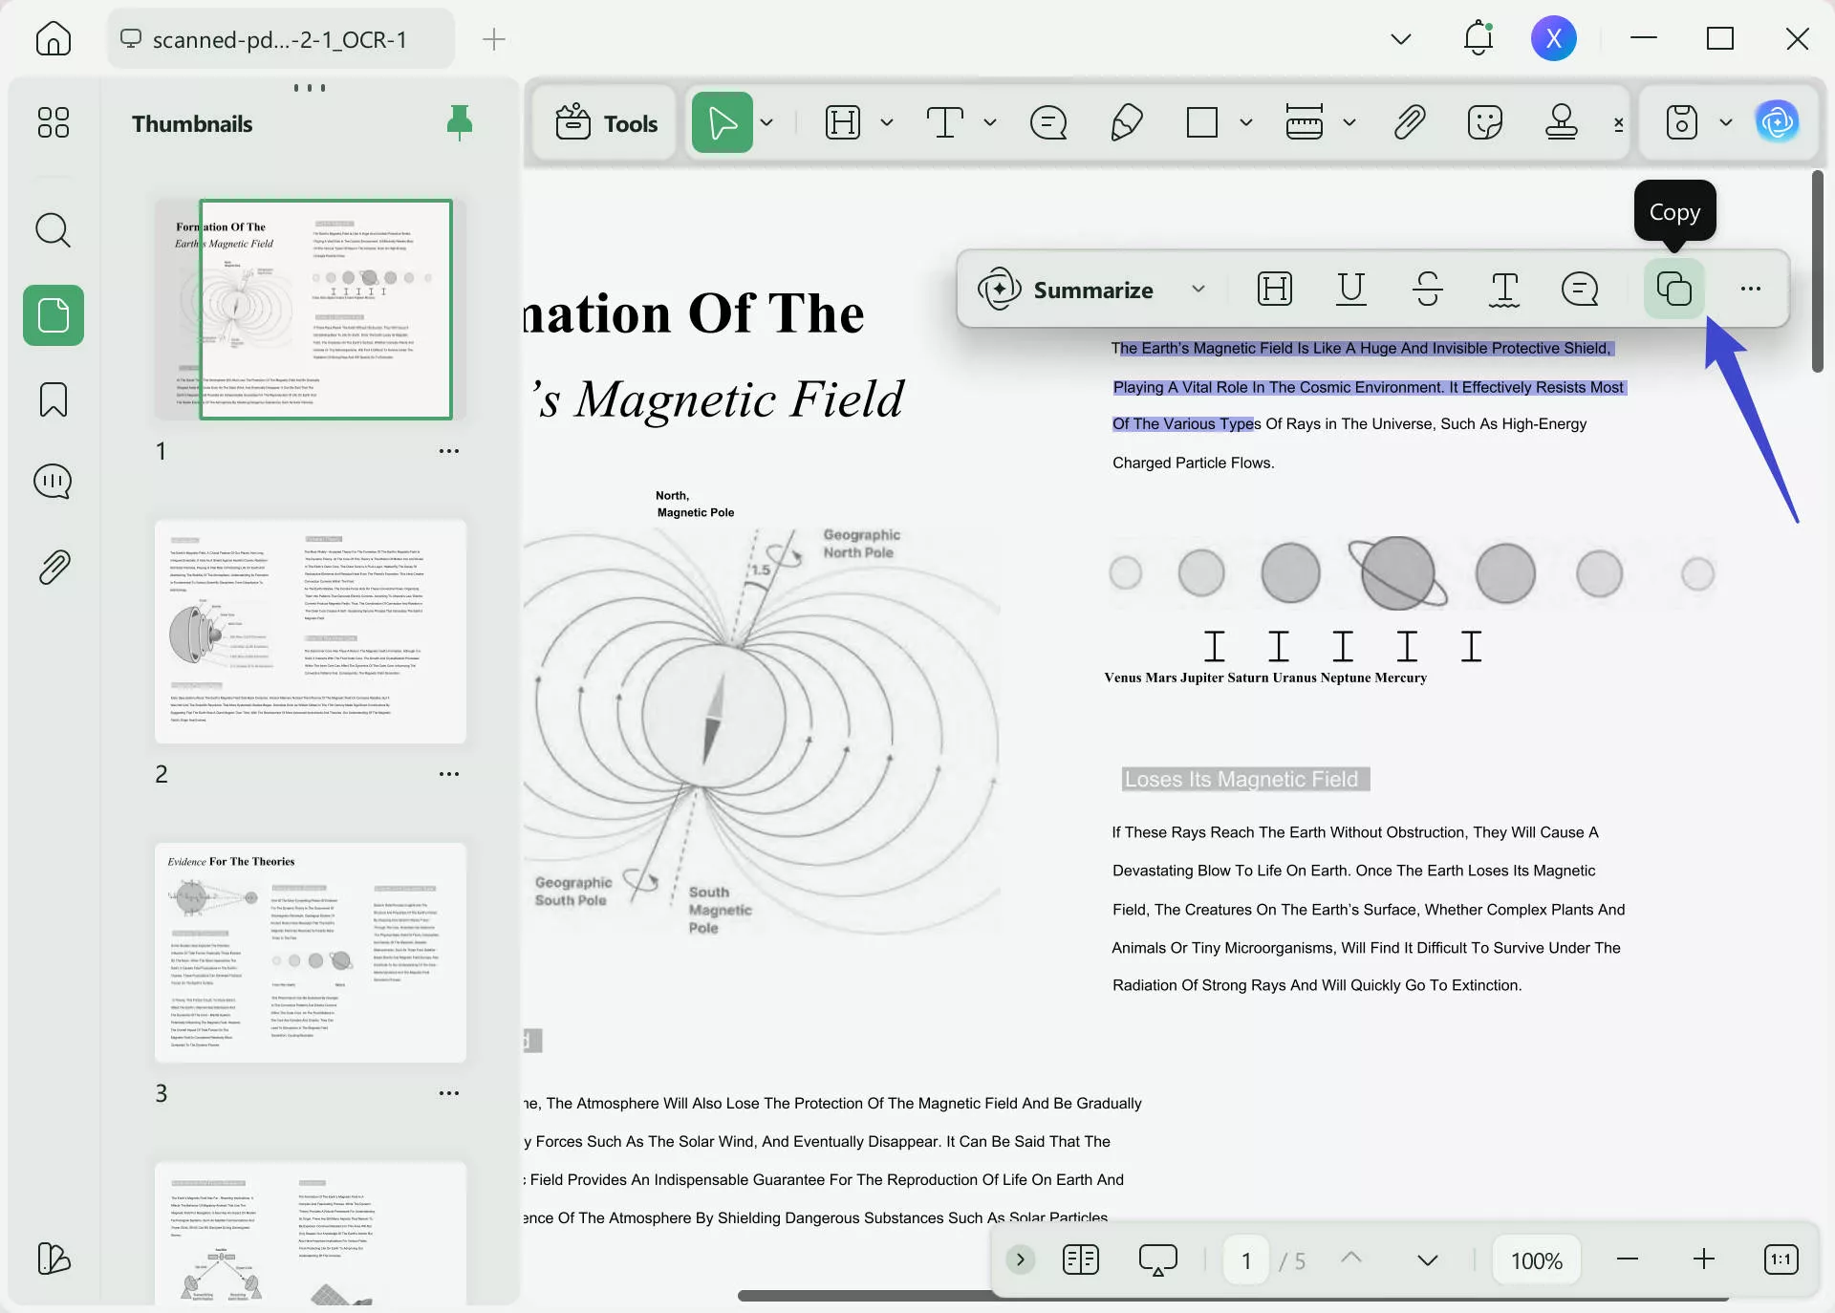Enable the split-screen view at the bottom
1835x1313 pixels.
tap(1080, 1259)
